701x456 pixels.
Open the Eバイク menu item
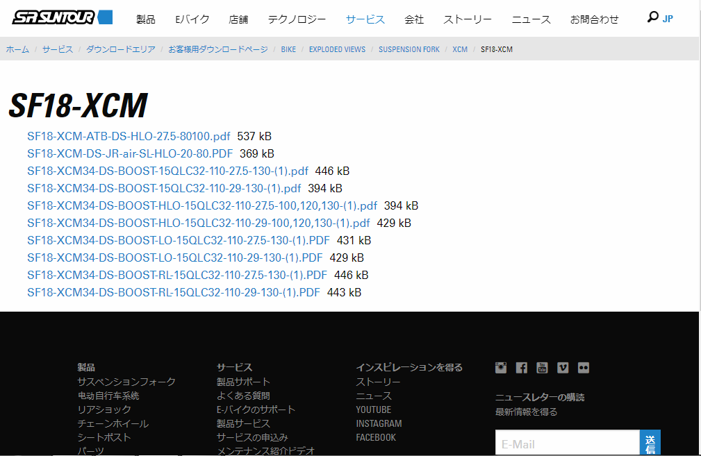click(192, 19)
